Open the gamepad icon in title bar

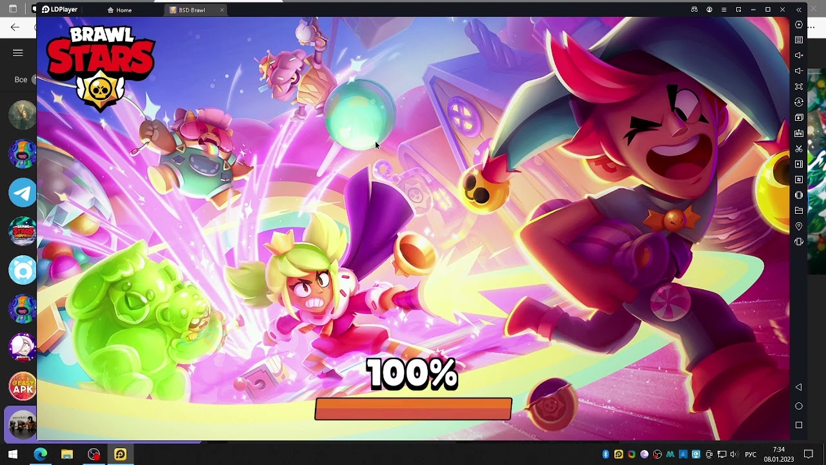coord(694,10)
